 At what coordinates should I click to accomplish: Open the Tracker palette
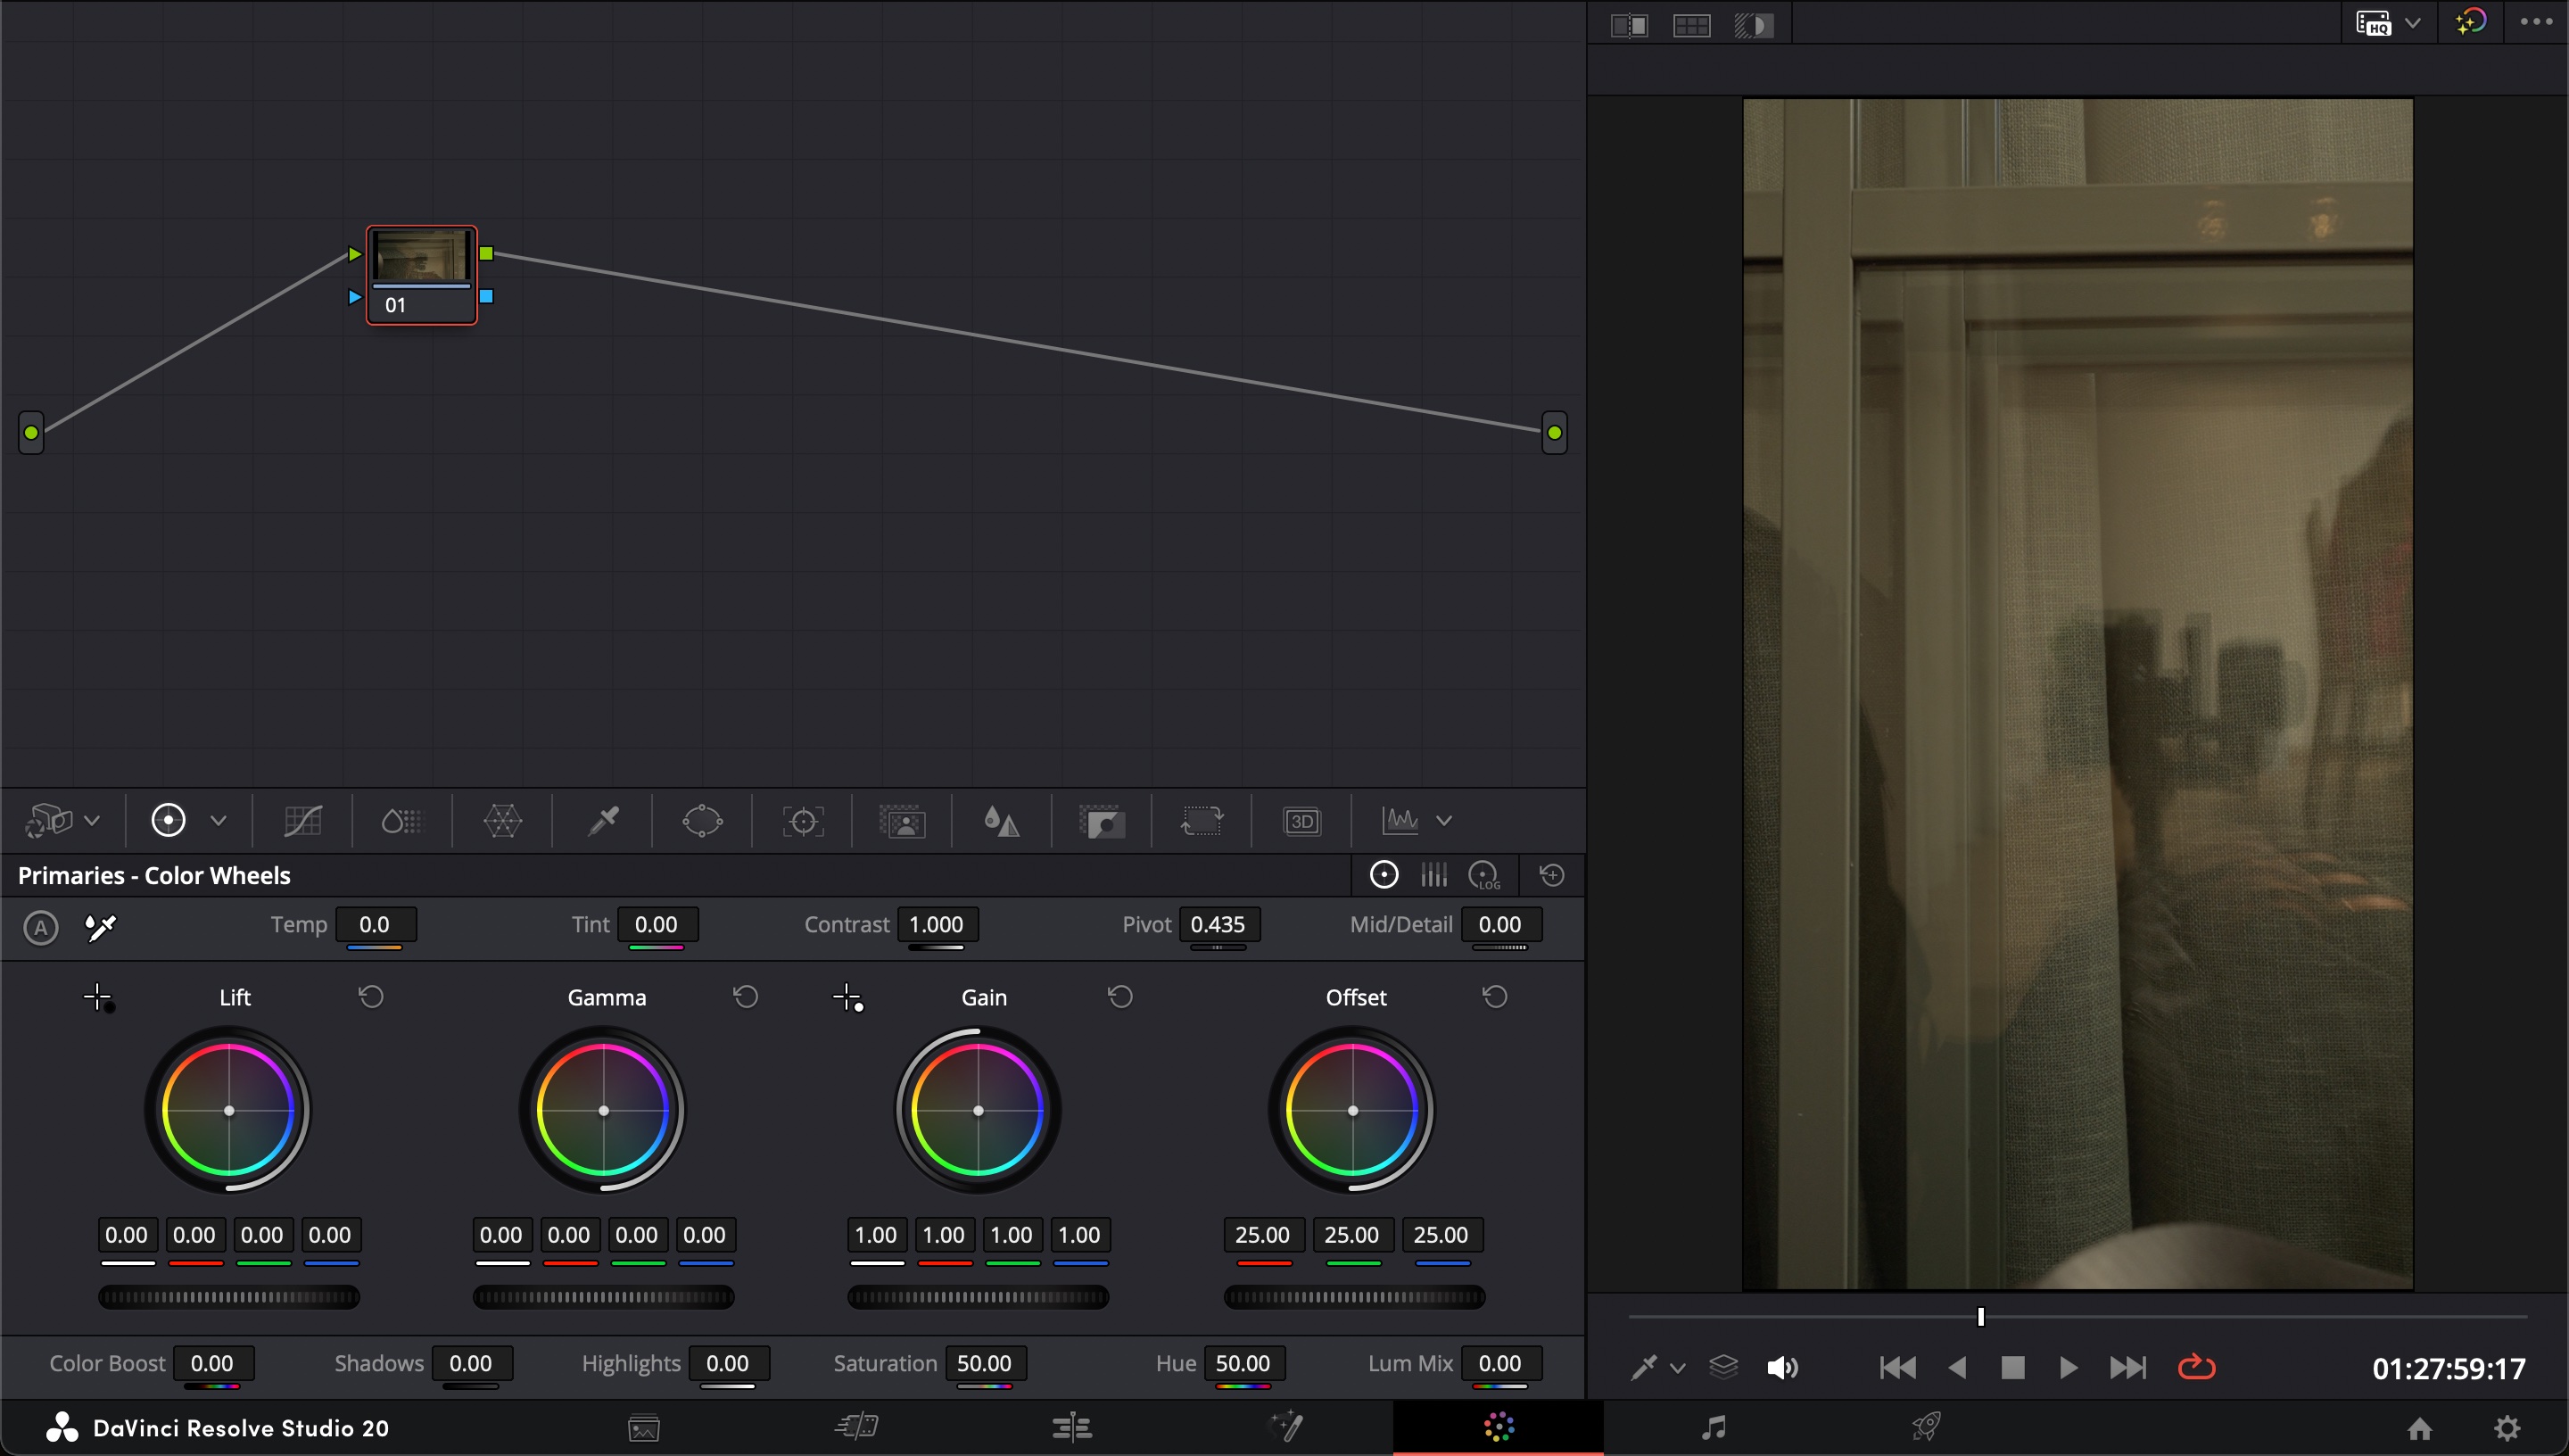point(803,821)
